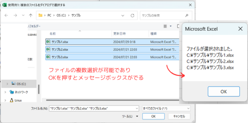Click the Excel icon in dialog title bar
This screenshot has width=248, height=123.
click(x=5, y=5)
